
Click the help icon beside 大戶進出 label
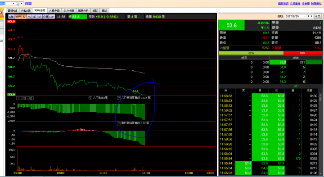coord(90,98)
